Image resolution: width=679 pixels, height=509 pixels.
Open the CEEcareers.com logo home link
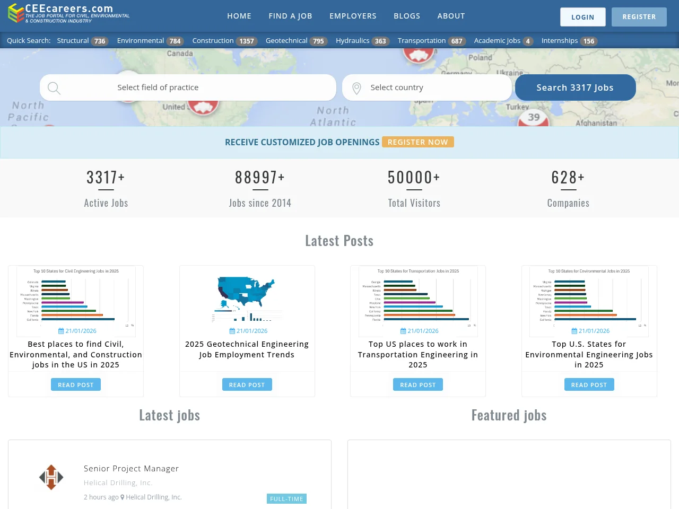point(69,14)
